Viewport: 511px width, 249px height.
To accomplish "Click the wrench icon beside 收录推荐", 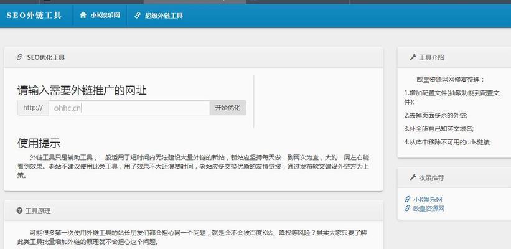I will point(413,177).
